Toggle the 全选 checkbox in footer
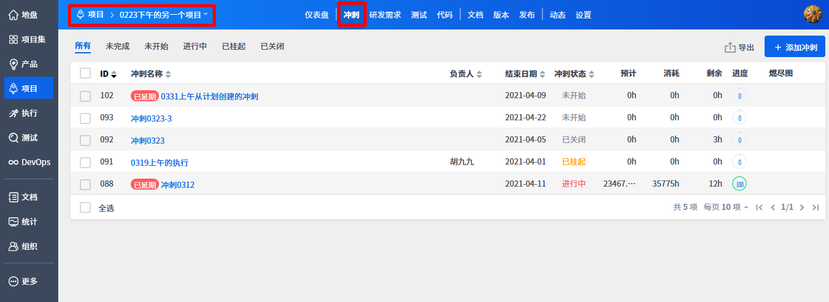The height and width of the screenshot is (302, 829). point(85,207)
